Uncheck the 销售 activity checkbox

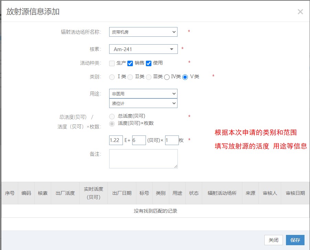tap(130, 63)
